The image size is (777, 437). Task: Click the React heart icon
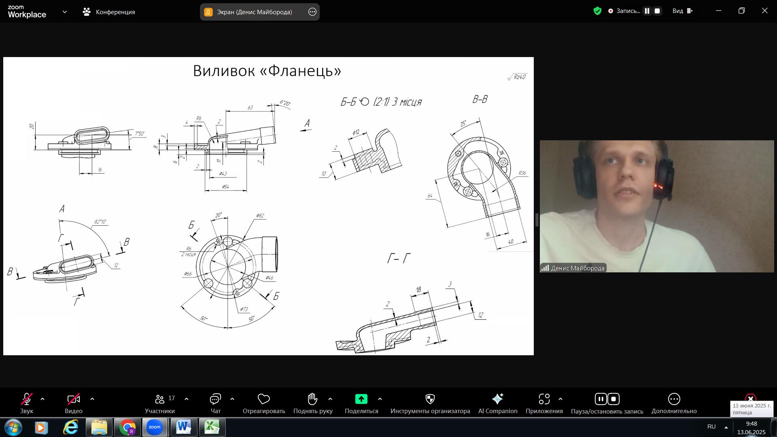(264, 399)
